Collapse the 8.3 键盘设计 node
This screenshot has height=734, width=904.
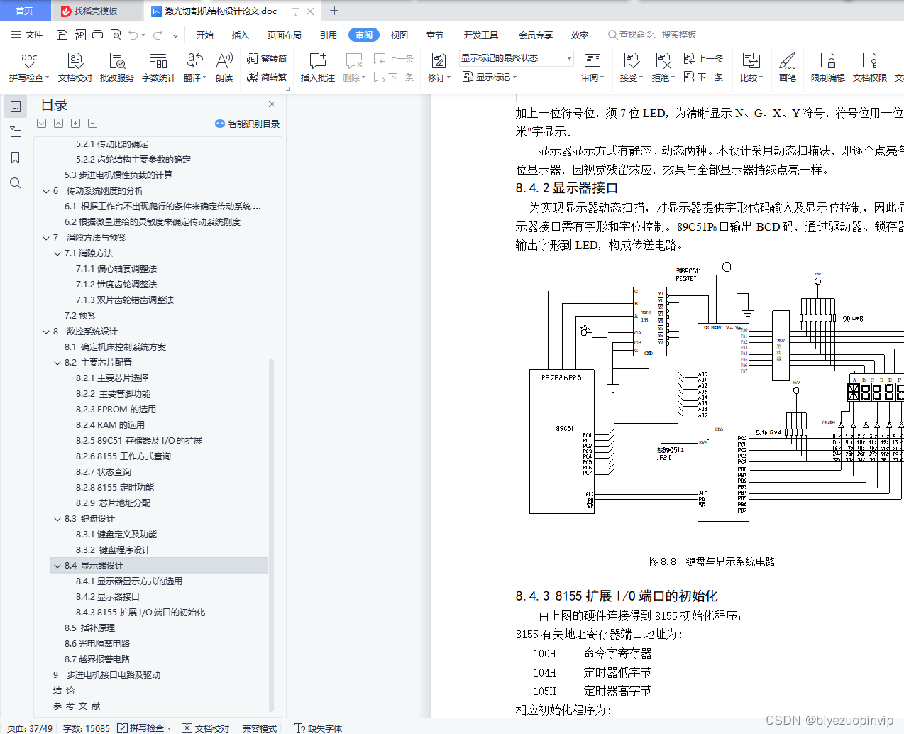[x=57, y=519]
